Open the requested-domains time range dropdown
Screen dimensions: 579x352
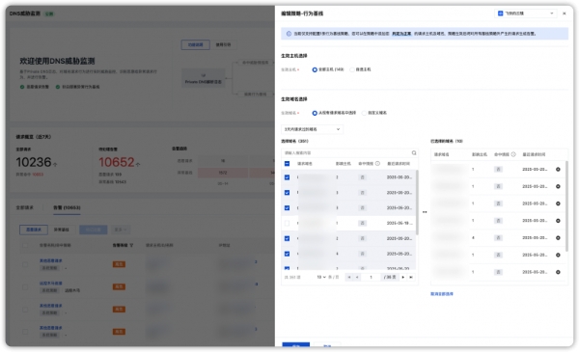pos(312,129)
